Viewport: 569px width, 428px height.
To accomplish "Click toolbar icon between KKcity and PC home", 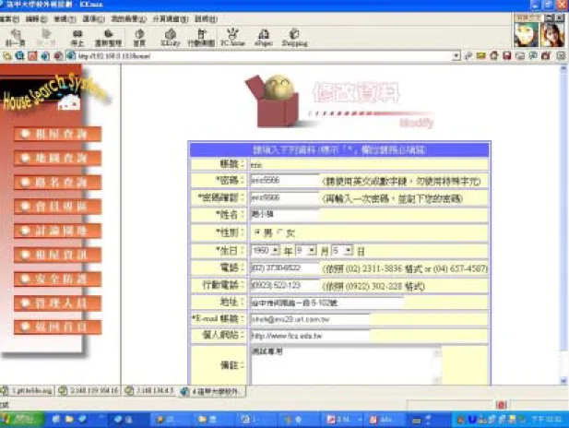I will [x=201, y=38].
